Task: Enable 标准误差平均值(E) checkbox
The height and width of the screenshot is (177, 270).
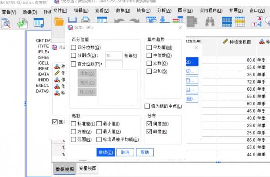Action: [99, 139]
